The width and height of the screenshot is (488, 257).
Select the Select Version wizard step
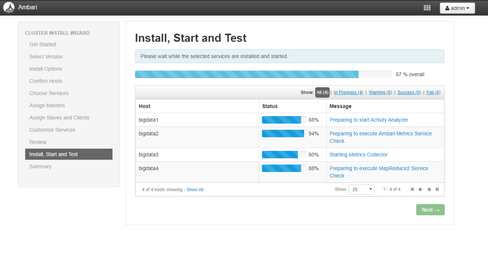46,56
